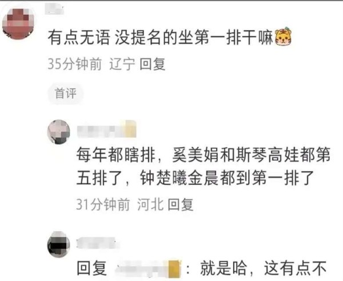Tap the 31分钟前 timestamp
This screenshot has width=343, height=281.
(x=103, y=204)
